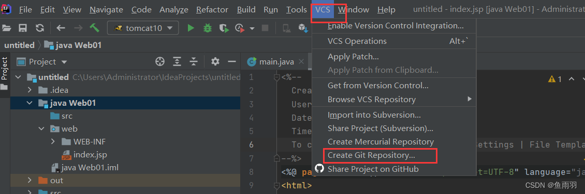This screenshot has height=194, width=585.
Task: Open the Refactor menu
Action: click(212, 10)
